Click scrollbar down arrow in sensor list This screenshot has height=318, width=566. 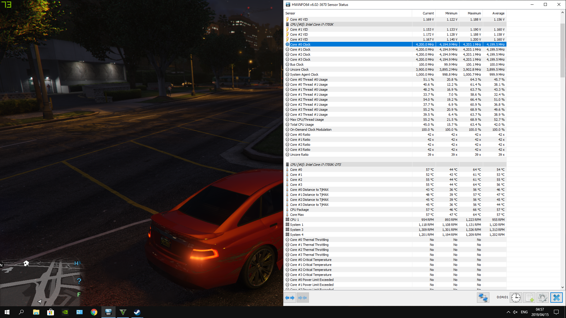(x=562, y=287)
